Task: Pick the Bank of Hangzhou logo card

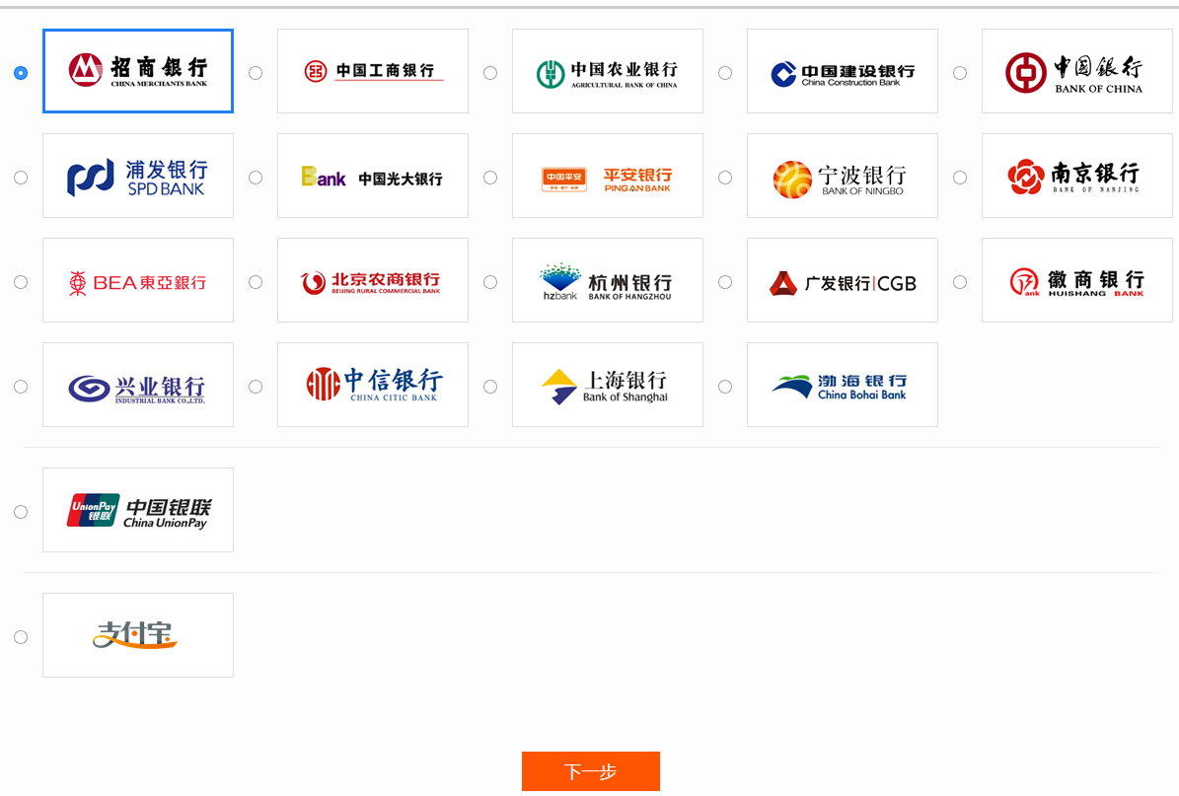Action: coord(608,280)
